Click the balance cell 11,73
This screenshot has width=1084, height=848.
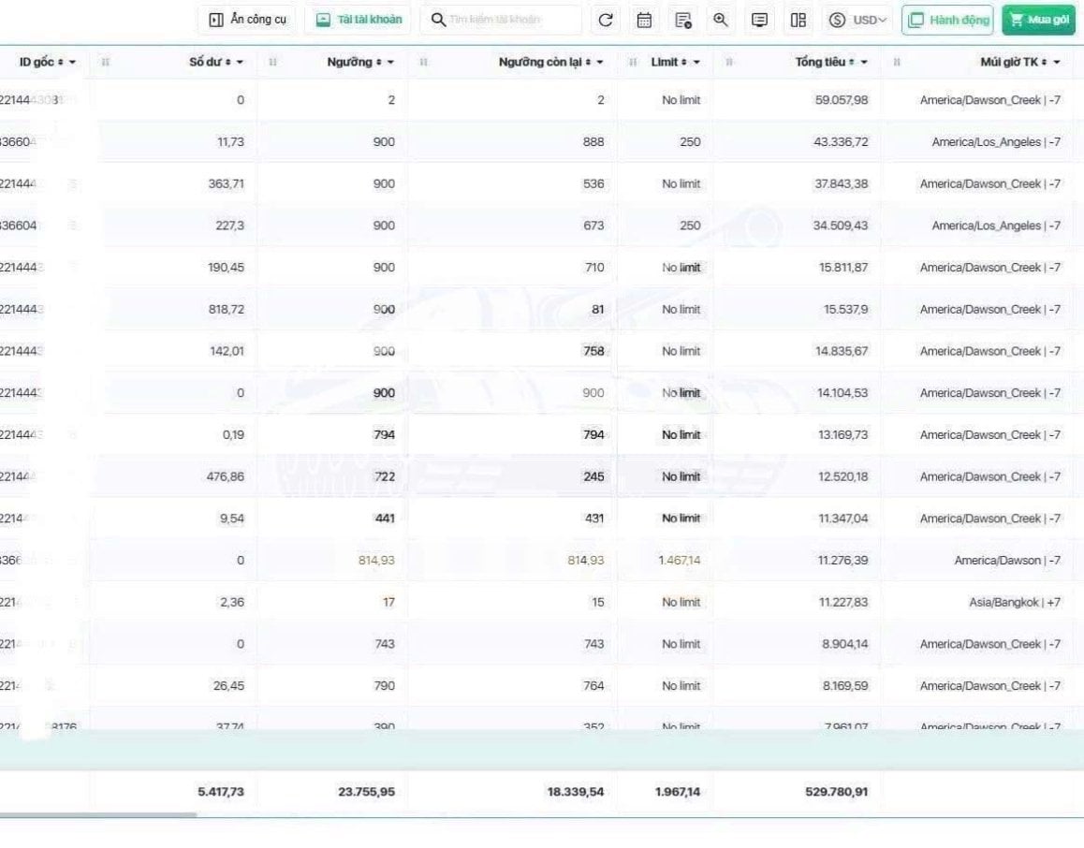pos(231,141)
